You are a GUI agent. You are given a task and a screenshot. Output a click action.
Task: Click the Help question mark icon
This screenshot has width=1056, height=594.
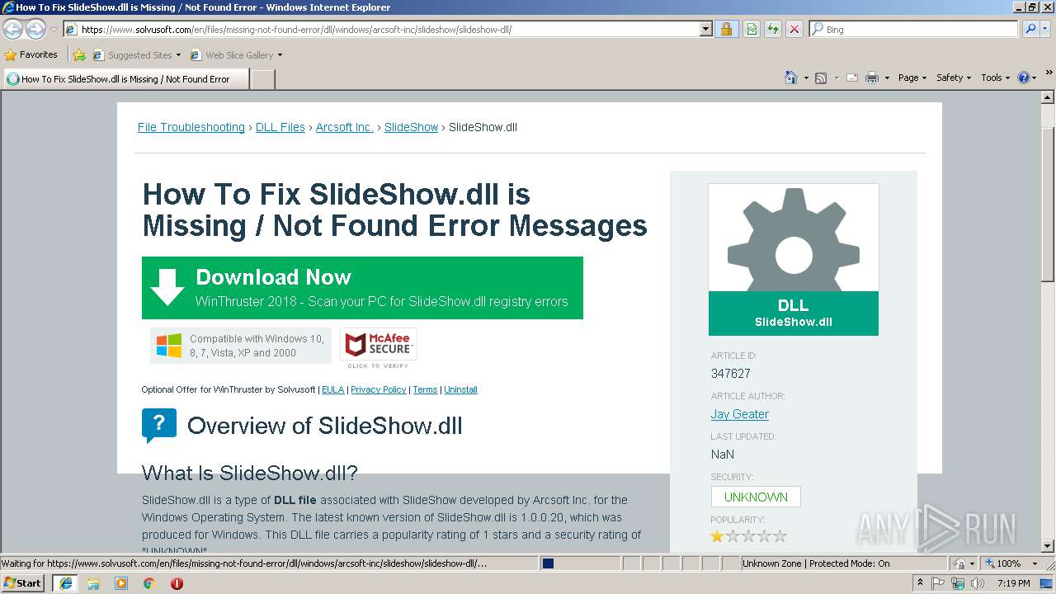[x=1024, y=78]
